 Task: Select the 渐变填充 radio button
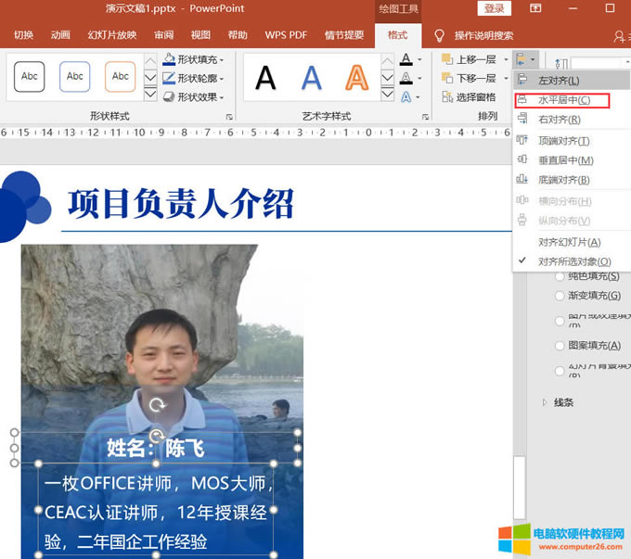pos(560,296)
